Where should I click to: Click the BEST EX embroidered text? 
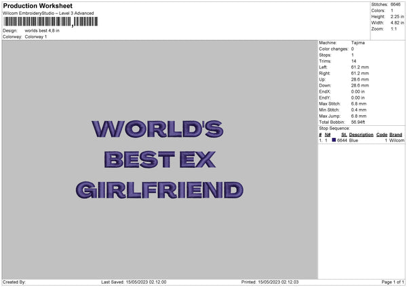160,160
